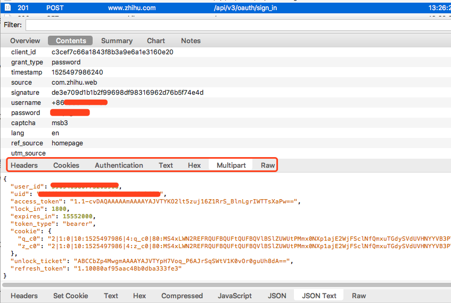Open response JavaScript tab
Viewport: 451px width, 303px height.
pos(235,296)
